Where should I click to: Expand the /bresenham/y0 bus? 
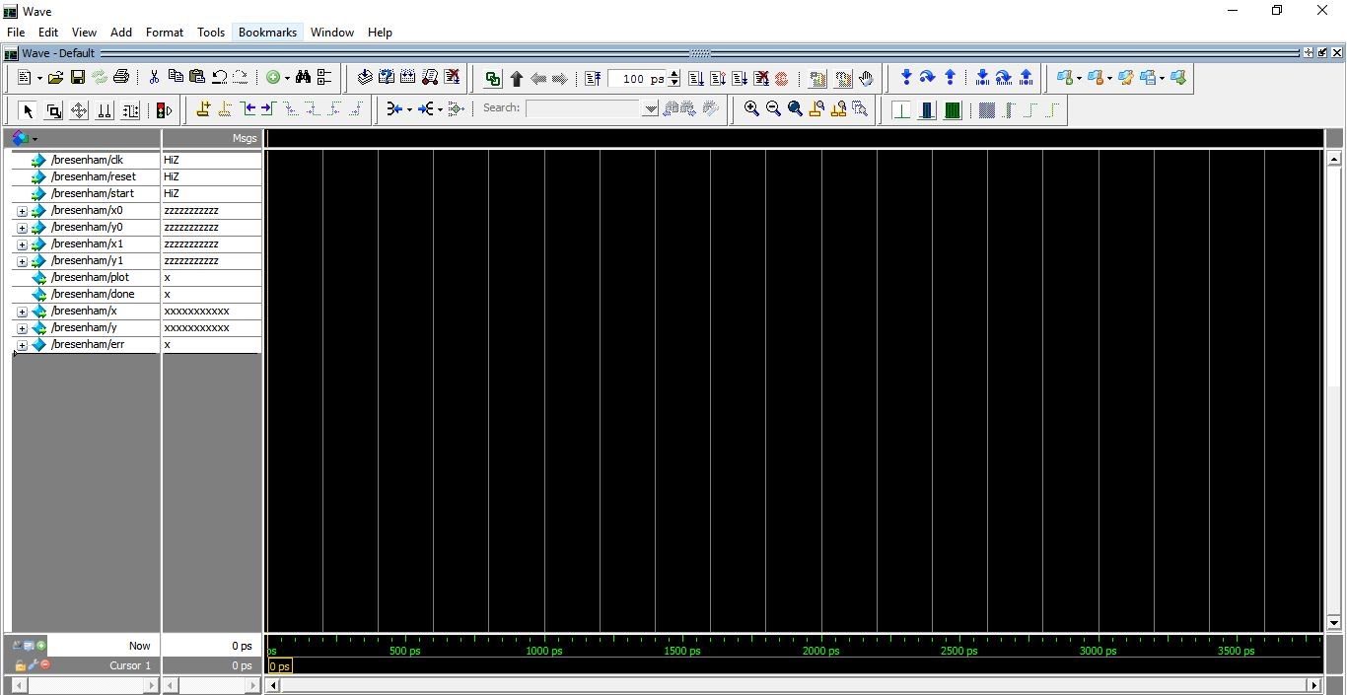(22, 228)
